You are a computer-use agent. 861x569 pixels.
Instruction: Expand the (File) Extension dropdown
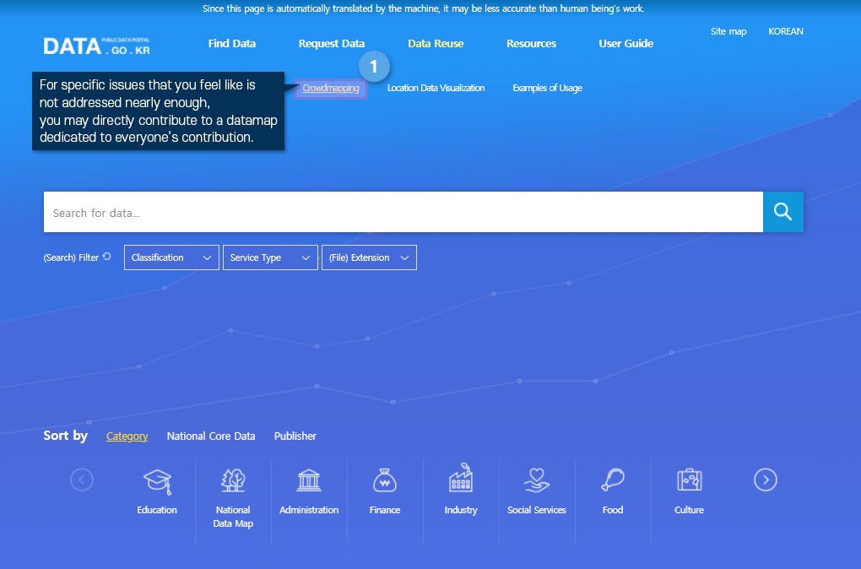pyautogui.click(x=369, y=257)
